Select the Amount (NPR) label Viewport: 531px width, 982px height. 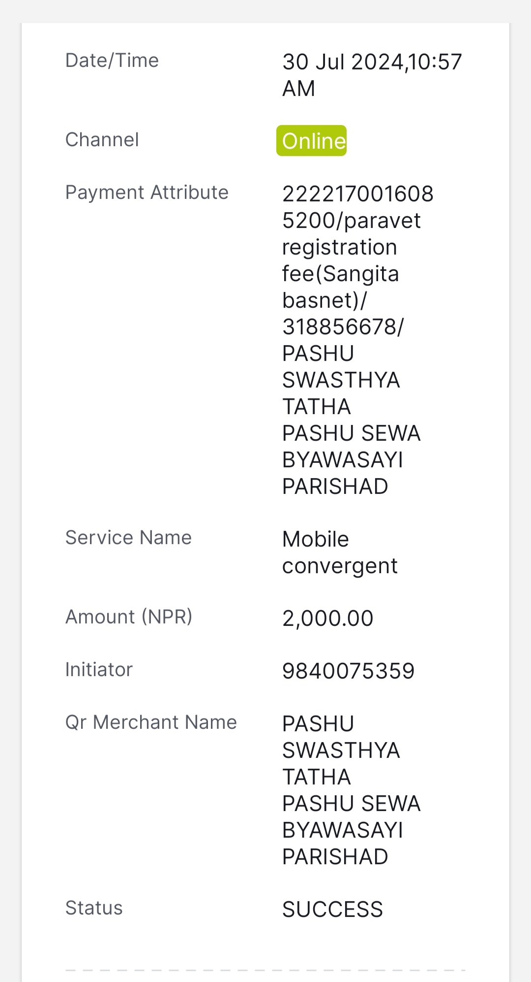129,617
